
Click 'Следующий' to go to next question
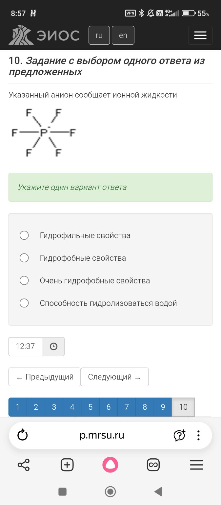[x=115, y=377]
